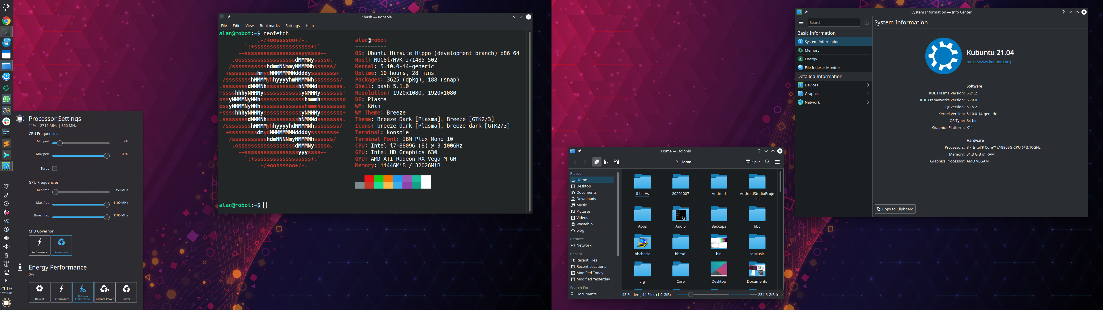Viewport: 1103px width, 310px height.
Task: Open WhatsApp from the side panel
Action: coord(6,99)
